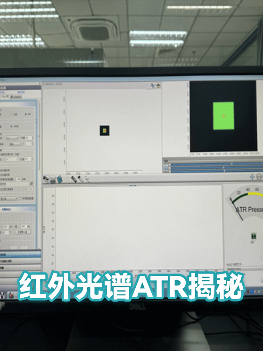This screenshot has width=263, height=351.
Task: Collapse the upper settings panel using its header icon
Action: coord(33,104)
